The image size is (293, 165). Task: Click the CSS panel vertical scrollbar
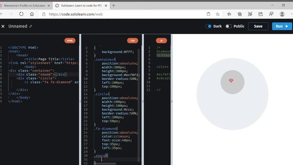pos(139,105)
